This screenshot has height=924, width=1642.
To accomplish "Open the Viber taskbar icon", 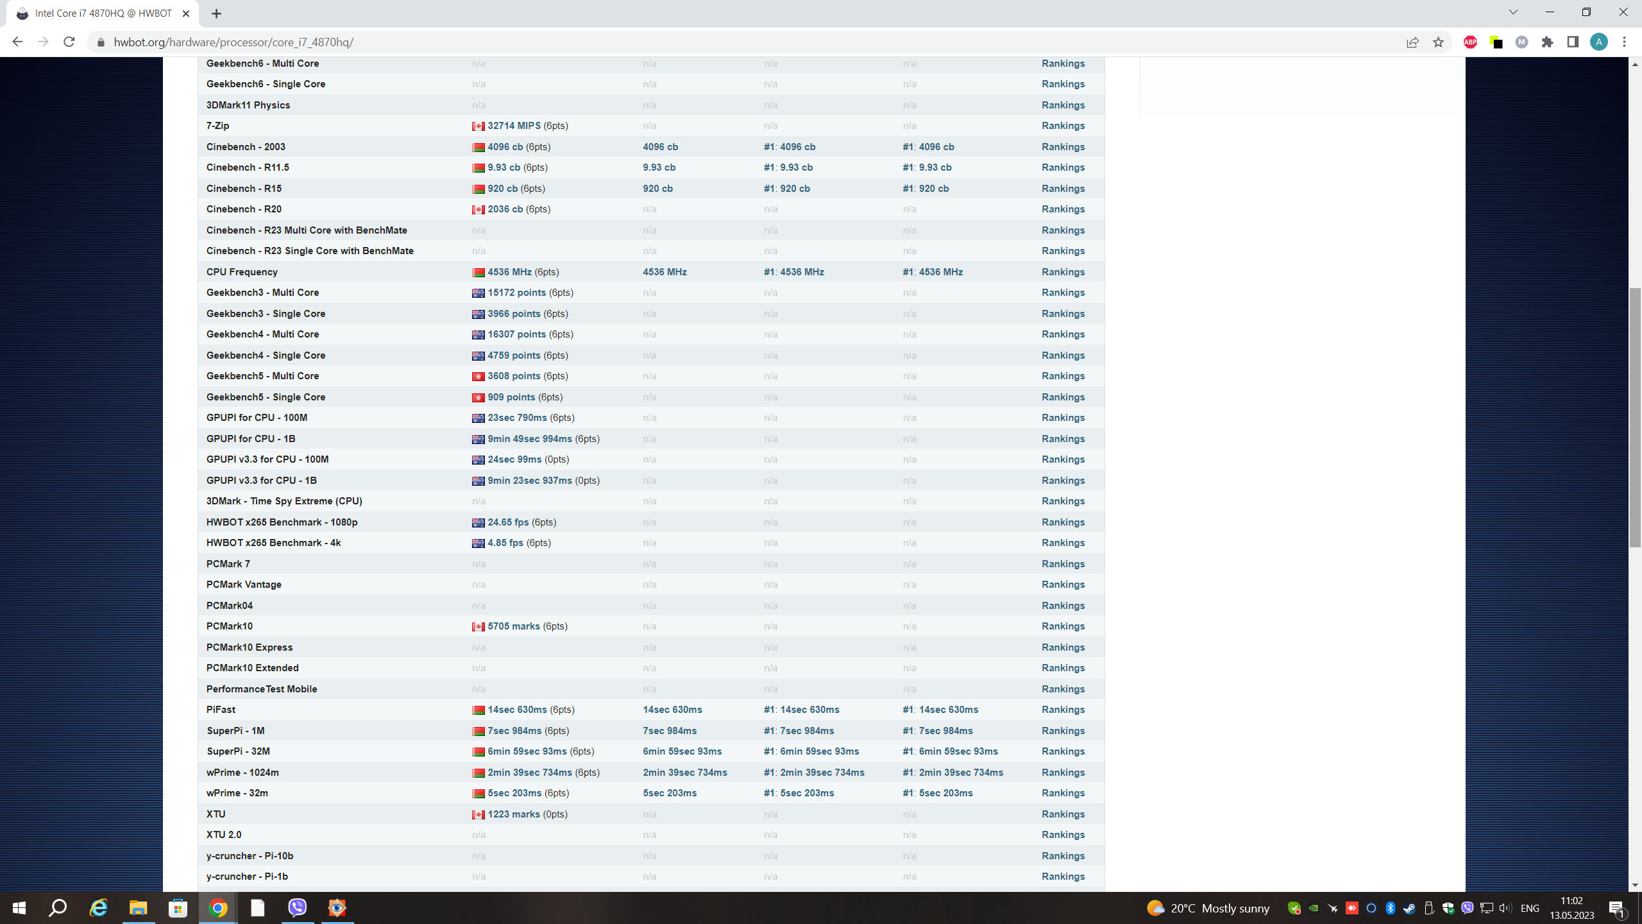I will point(298,907).
